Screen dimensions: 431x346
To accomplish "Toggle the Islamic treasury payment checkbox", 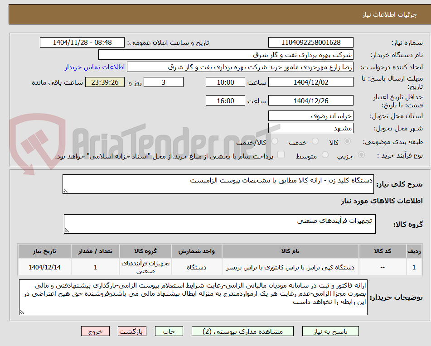I will [281, 155].
